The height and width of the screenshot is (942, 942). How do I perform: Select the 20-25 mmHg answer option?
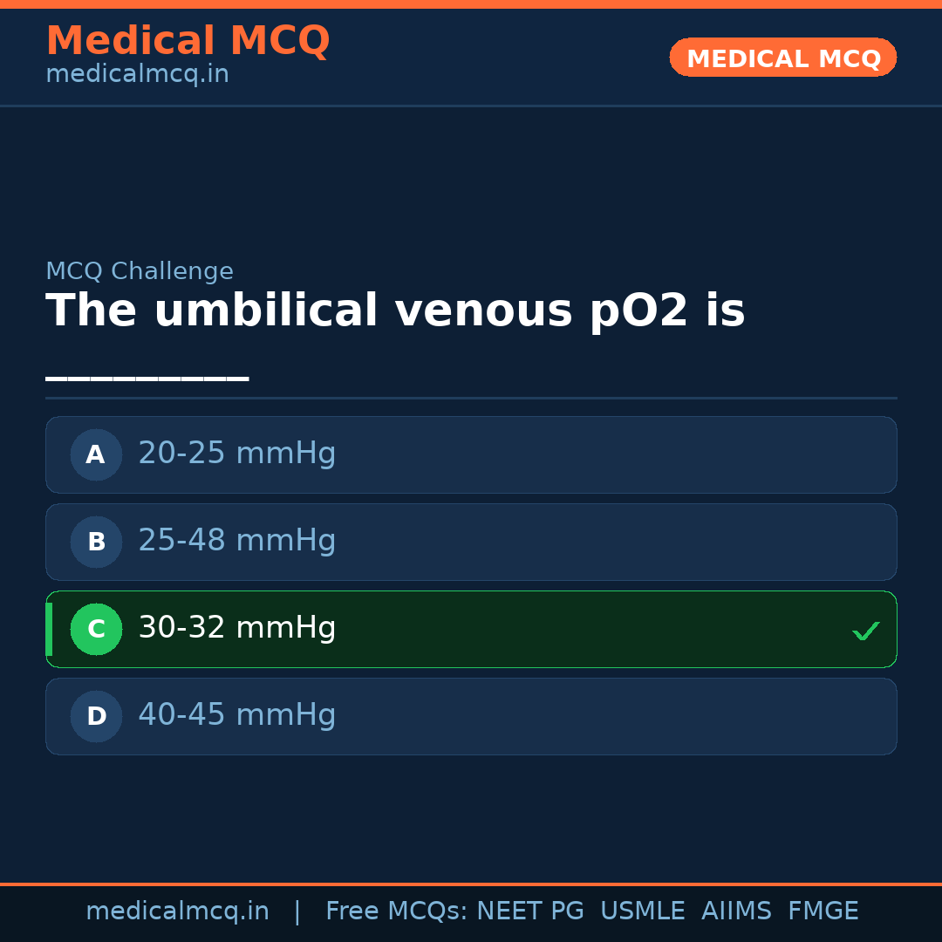tap(471, 454)
